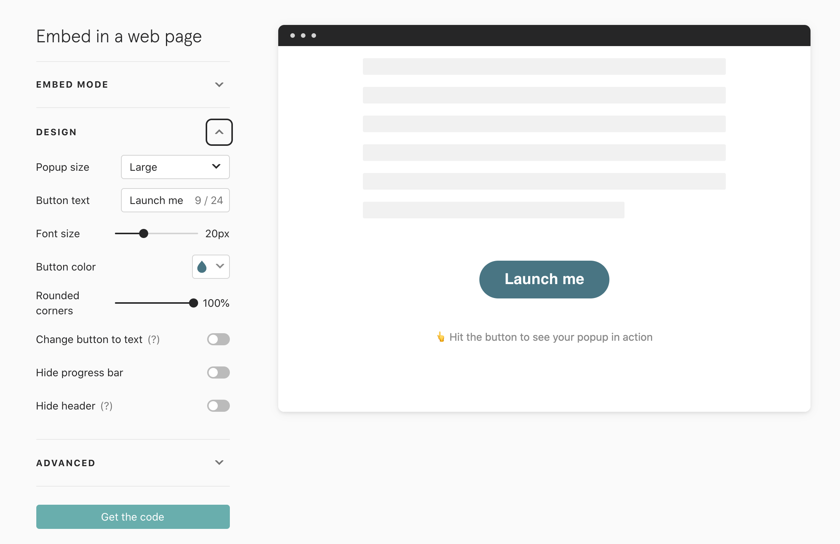Click the Hide progress bar label
The height and width of the screenshot is (544, 840).
(x=80, y=373)
